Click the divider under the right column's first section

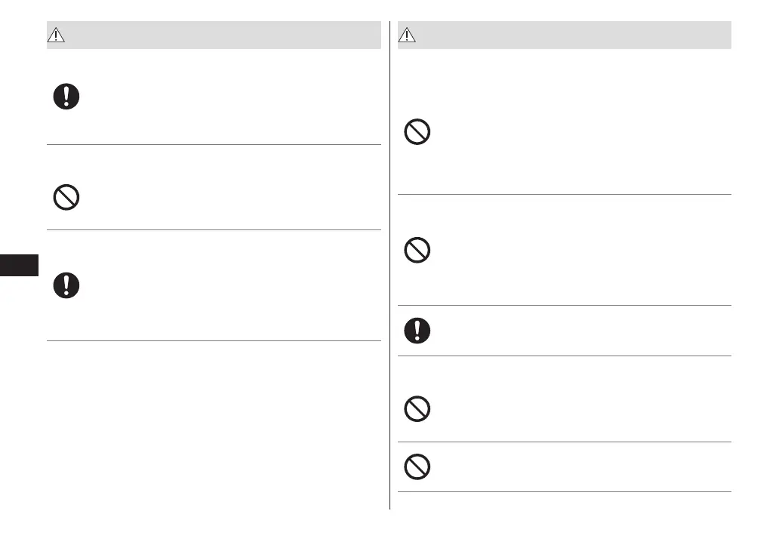click(x=564, y=194)
